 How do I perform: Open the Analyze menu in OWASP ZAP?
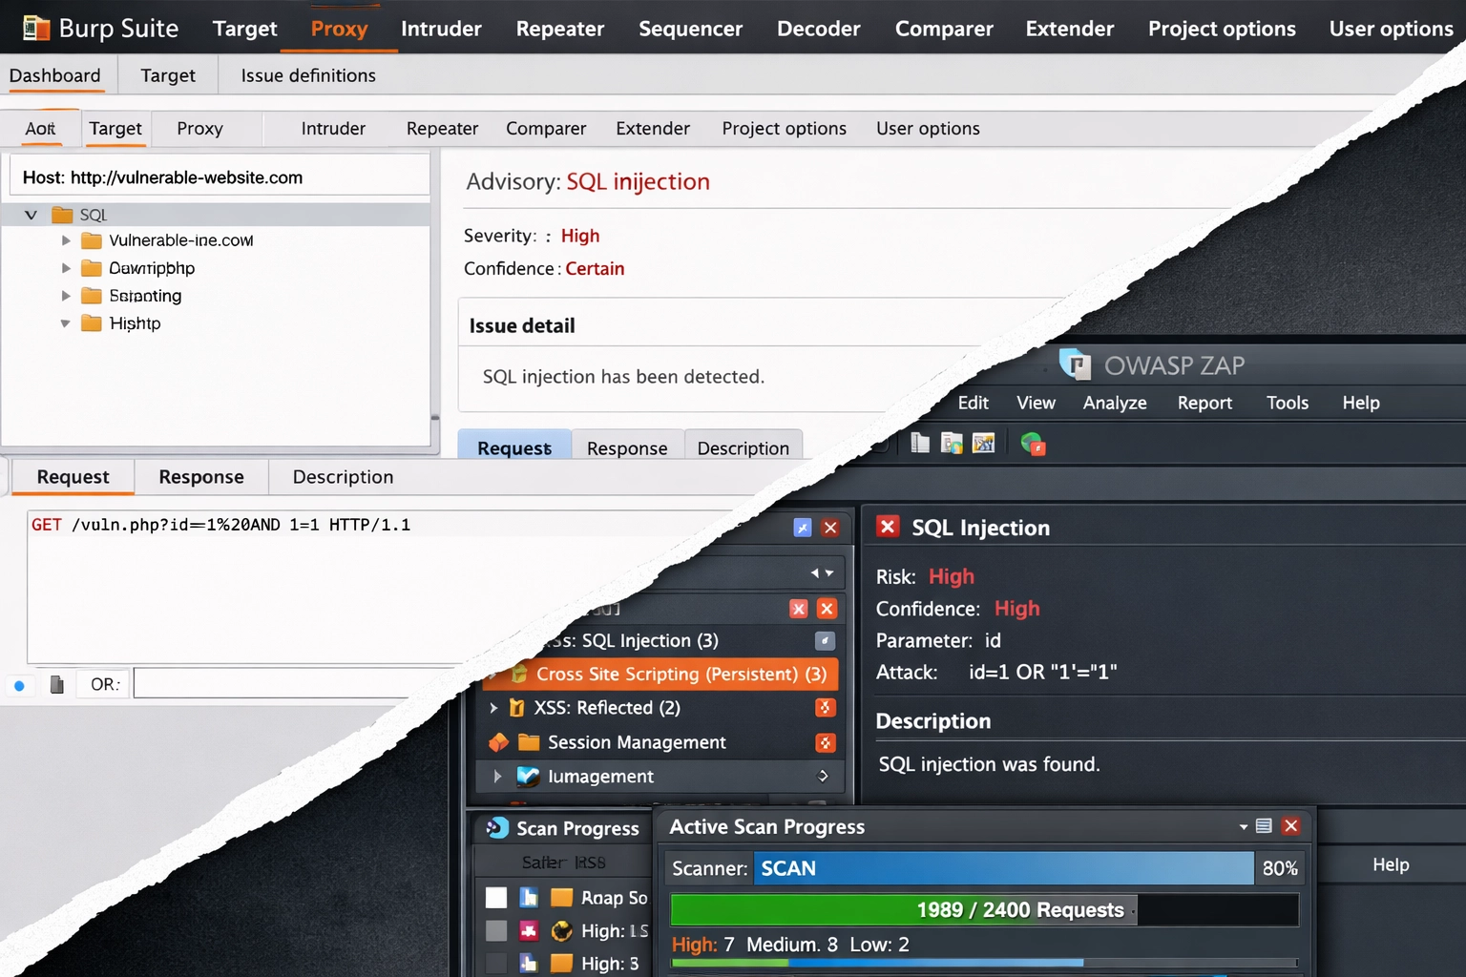point(1115,403)
